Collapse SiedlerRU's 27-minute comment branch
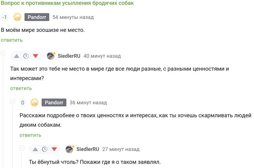Screen dimensions: 254x168 coord(22,147)
